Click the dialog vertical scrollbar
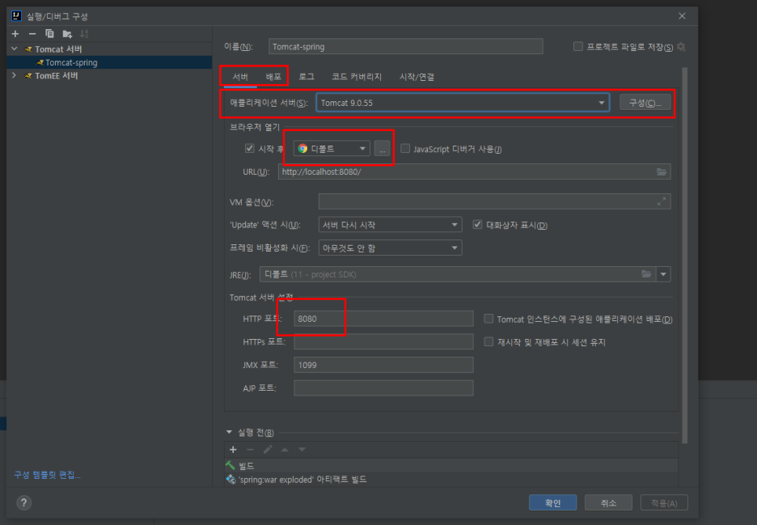The image size is (757, 525). point(684,255)
